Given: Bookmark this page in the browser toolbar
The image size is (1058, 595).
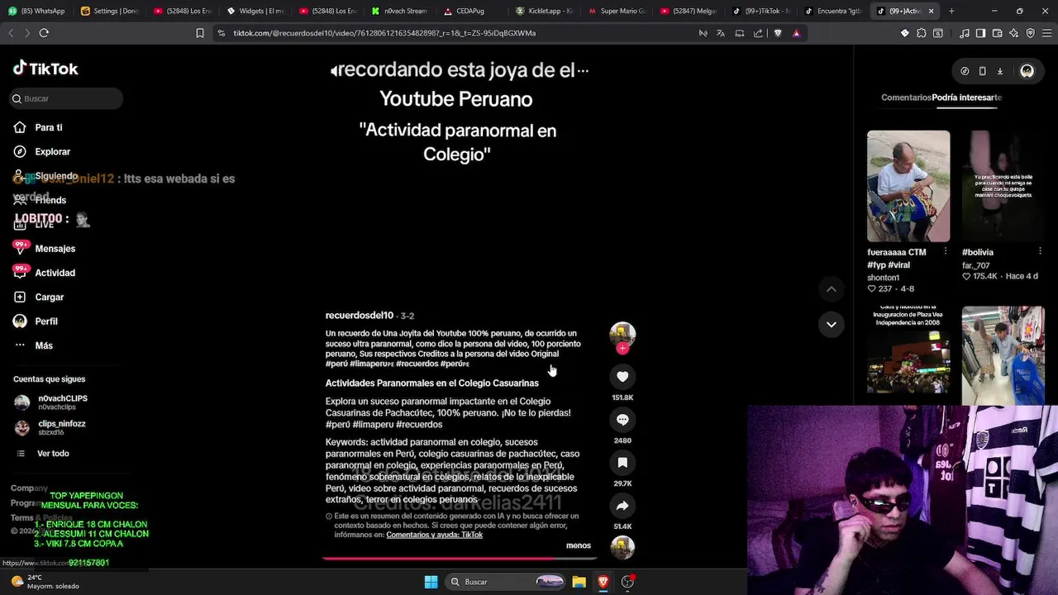Looking at the screenshot, I should [199, 33].
